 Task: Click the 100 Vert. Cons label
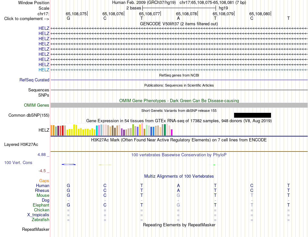pos(18,162)
